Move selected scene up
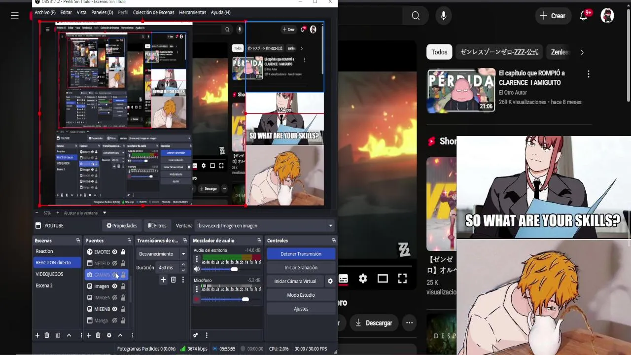The image size is (631, 355). point(69,335)
